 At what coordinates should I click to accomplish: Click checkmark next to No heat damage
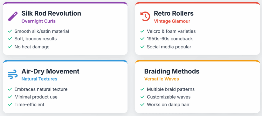pyautogui.click(x=10, y=47)
